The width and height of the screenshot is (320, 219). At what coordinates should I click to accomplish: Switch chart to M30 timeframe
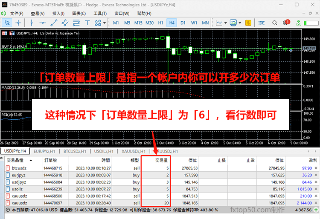point(149,23)
